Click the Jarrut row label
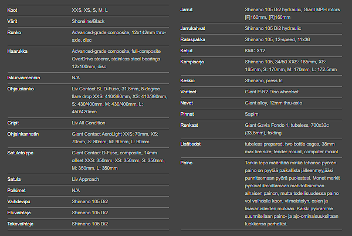Image resolution: width=352 pixels, height=236 pixels. pyautogui.click(x=189, y=10)
